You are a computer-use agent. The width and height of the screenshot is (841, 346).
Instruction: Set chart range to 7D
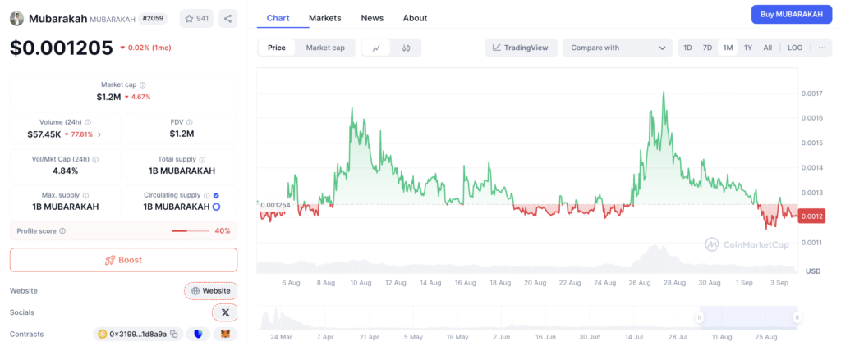point(707,48)
